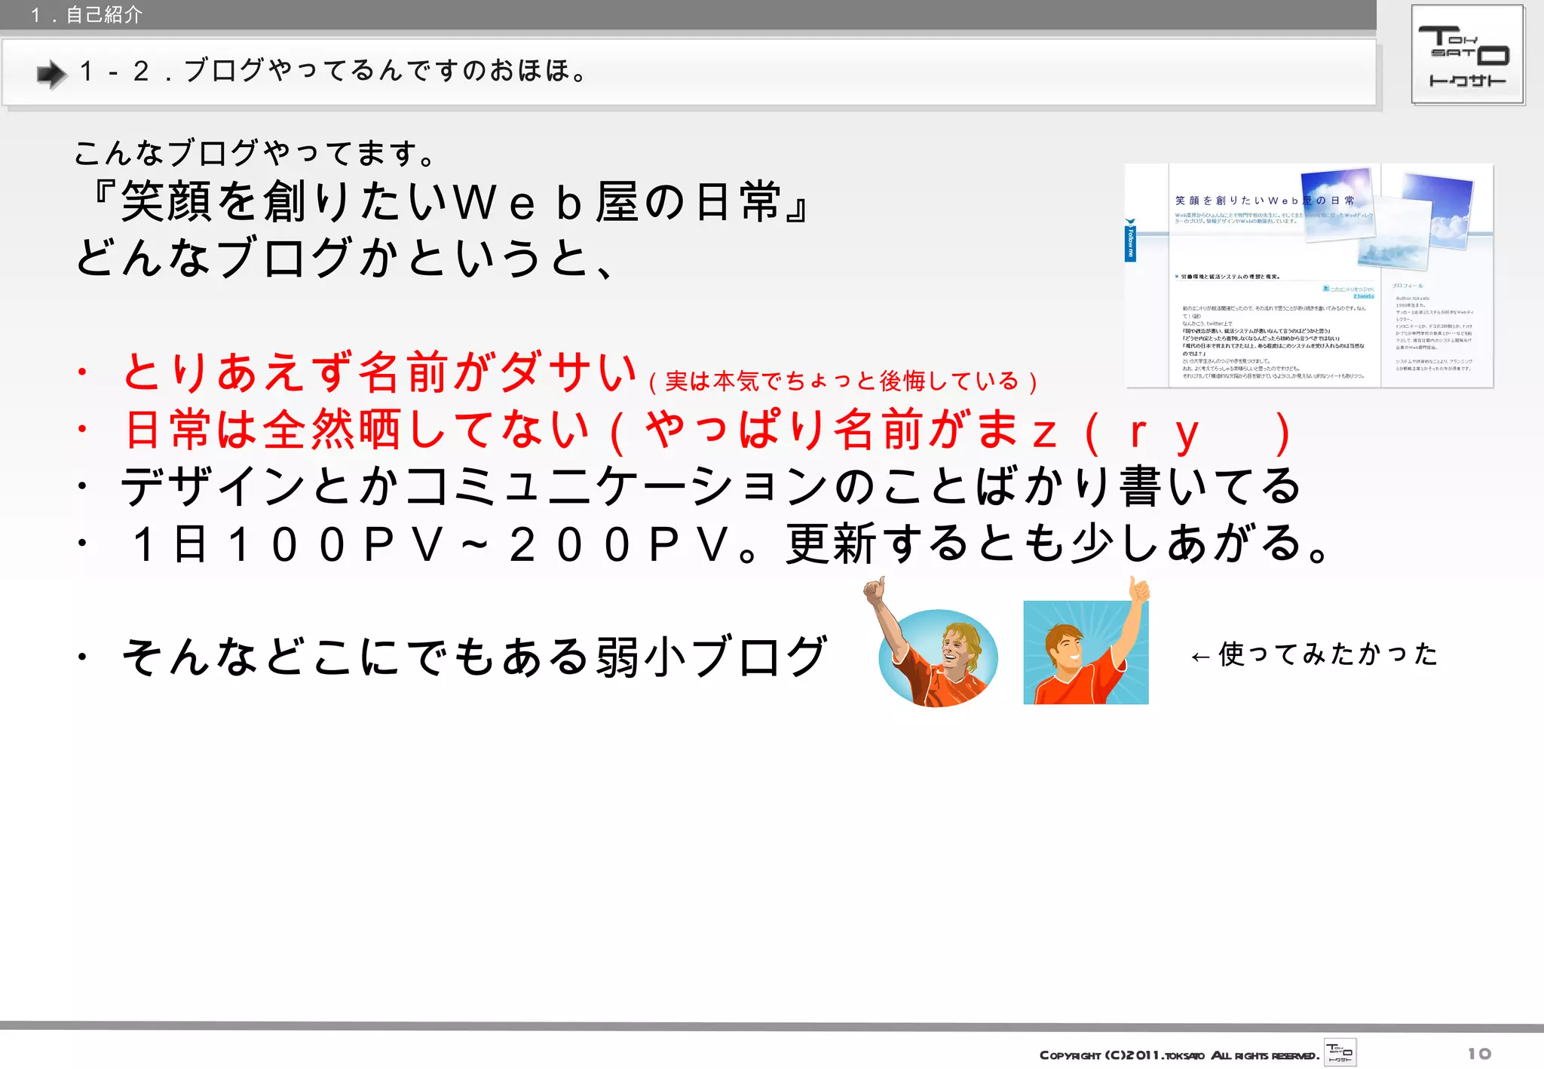Click bullet 'デザインとかコミュニケーションのことばかり書いてる'
Viewport: 1544px width, 1069px height.
coord(711,485)
